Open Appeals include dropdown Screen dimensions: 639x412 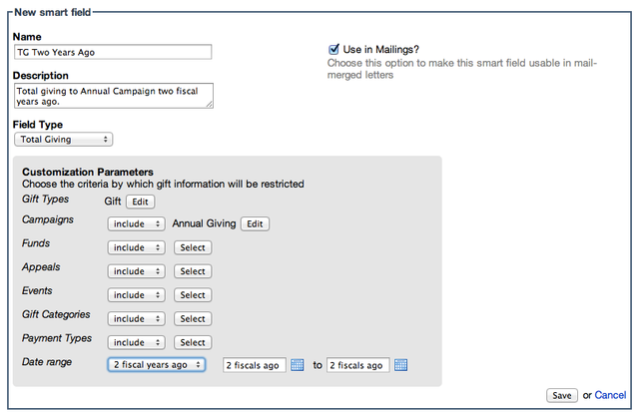pyautogui.click(x=136, y=271)
